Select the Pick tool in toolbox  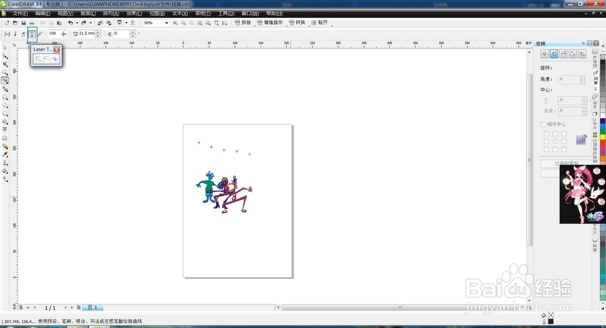pos(5,47)
